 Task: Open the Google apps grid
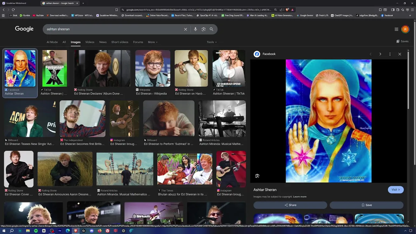point(396,29)
